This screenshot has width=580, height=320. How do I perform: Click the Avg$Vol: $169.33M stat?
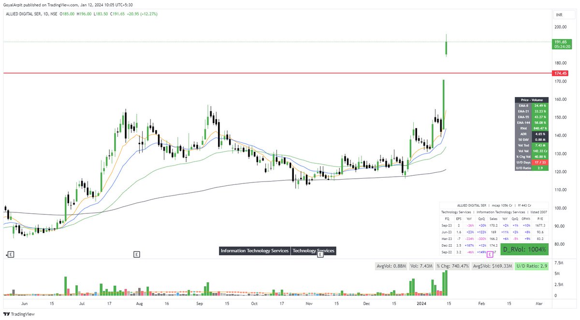[x=493, y=266]
